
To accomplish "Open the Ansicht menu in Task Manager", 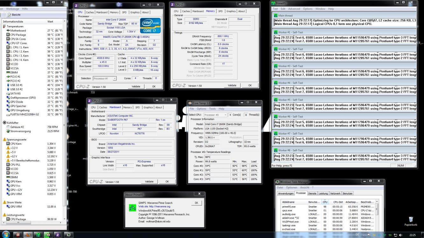I will click(x=304, y=187).
